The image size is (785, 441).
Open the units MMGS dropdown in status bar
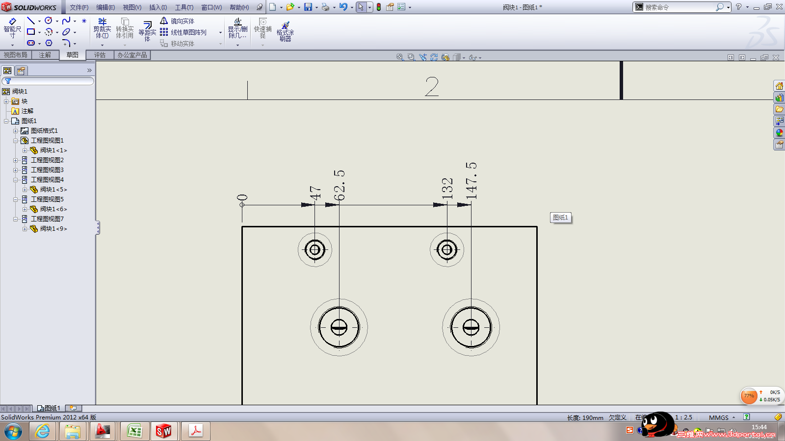tap(734, 417)
